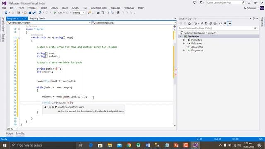The image size is (265, 149).
Task: Click the Find in Files toolbar icon
Action: click(x=89, y=13)
